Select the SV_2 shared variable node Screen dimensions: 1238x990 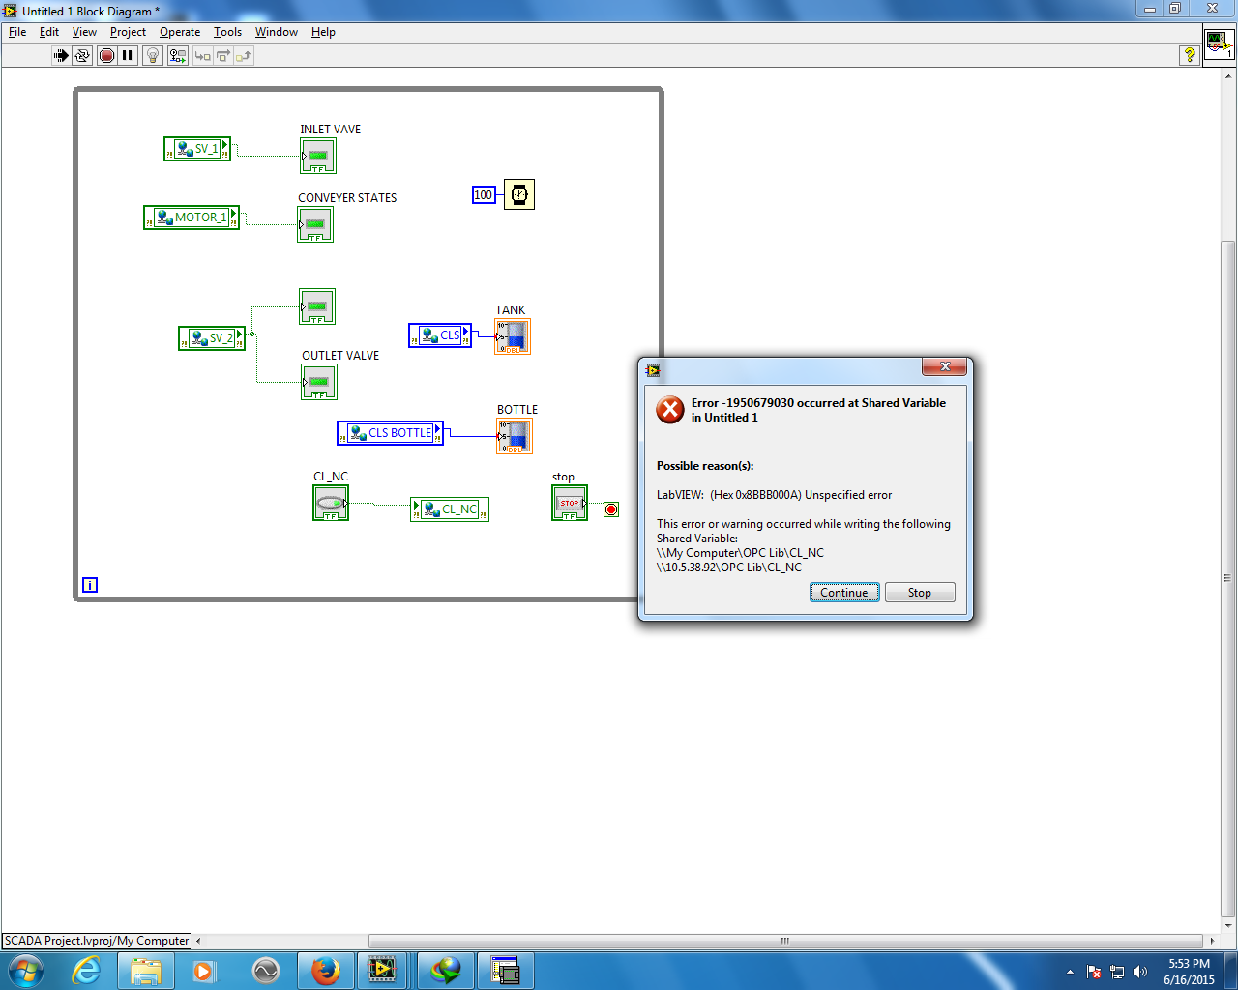point(212,338)
